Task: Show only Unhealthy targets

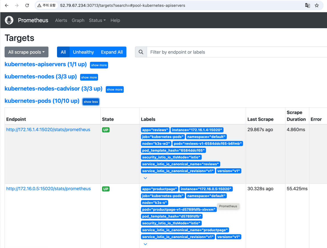Action: click(84, 52)
